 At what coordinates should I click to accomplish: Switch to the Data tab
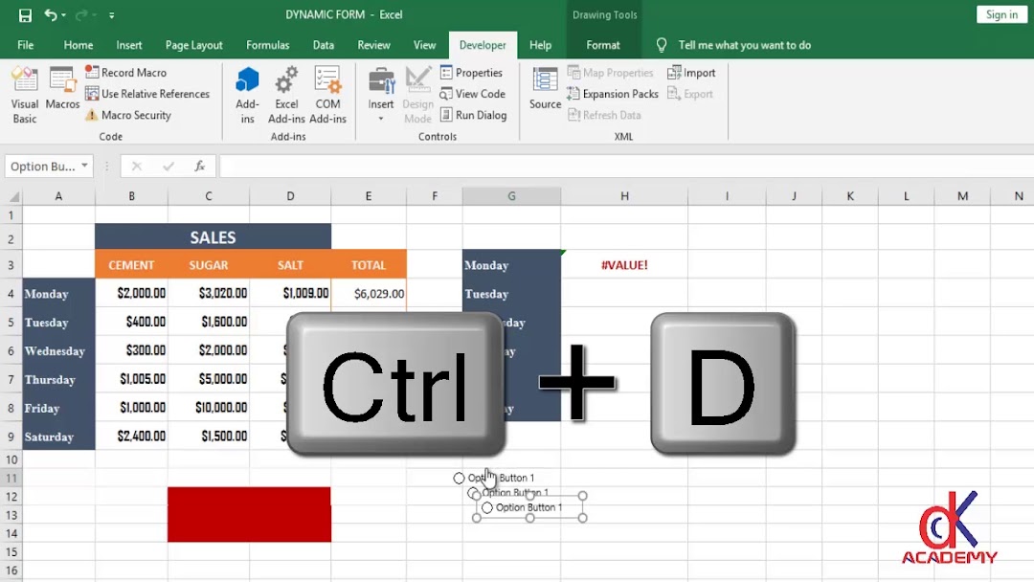324,45
